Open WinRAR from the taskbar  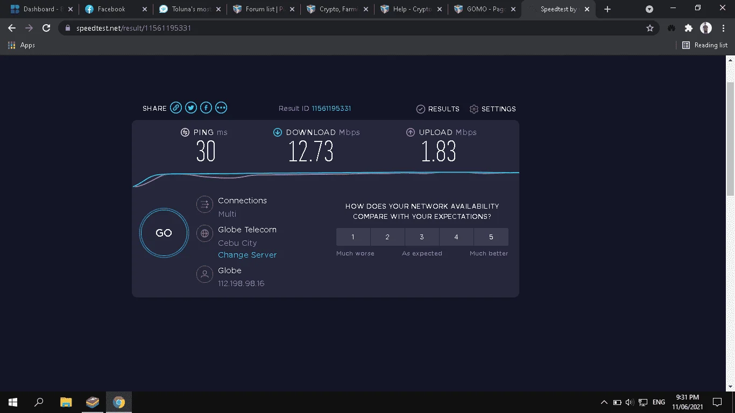[x=93, y=402]
